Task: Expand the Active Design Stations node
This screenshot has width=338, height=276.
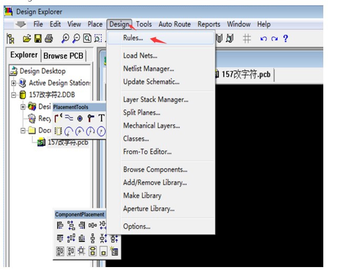Action: [x=14, y=83]
